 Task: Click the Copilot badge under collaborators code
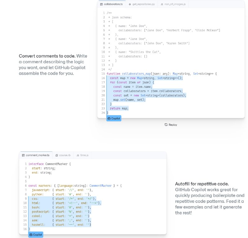pos(114,119)
